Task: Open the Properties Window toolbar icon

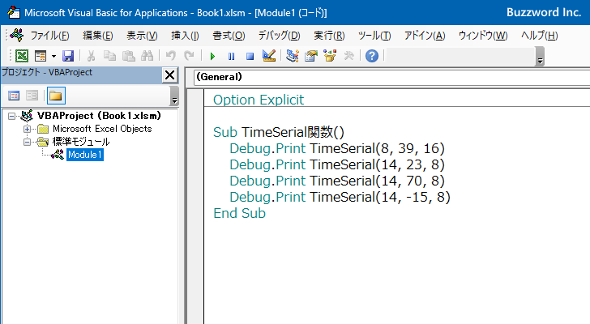Action: [311, 56]
